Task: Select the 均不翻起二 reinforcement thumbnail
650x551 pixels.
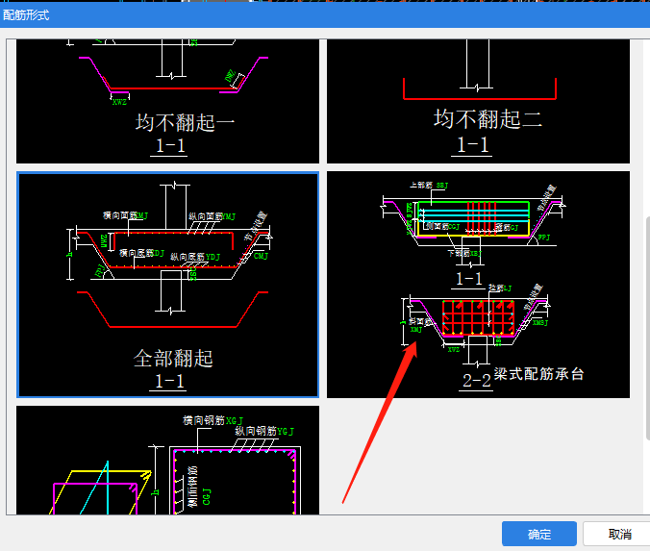Action: tap(478, 102)
